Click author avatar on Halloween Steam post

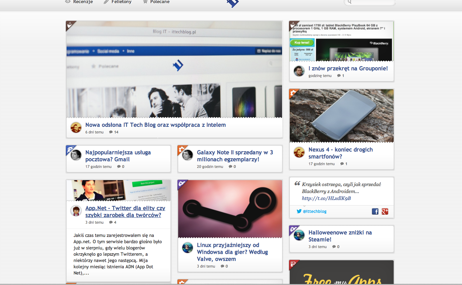coord(299,235)
